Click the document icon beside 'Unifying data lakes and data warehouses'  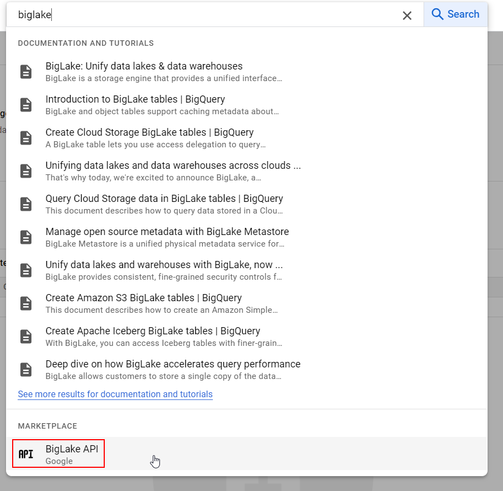26,170
